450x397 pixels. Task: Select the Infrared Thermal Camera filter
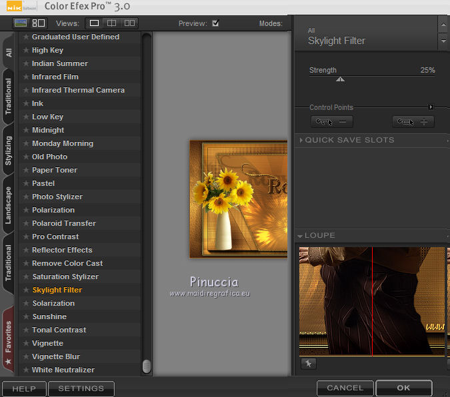point(78,90)
